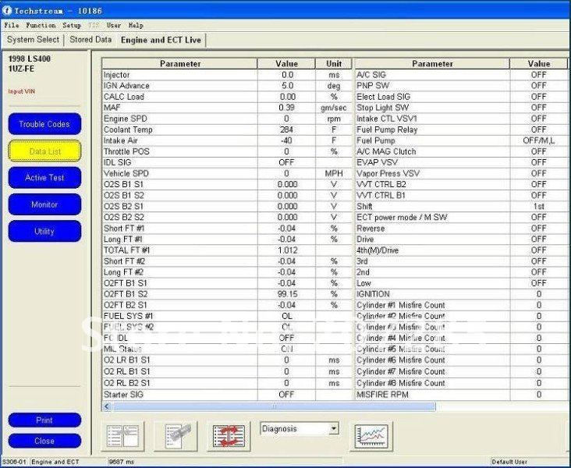The width and height of the screenshot is (571, 468).
Task: Open the line graph view icon
Action: pyautogui.click(x=371, y=435)
